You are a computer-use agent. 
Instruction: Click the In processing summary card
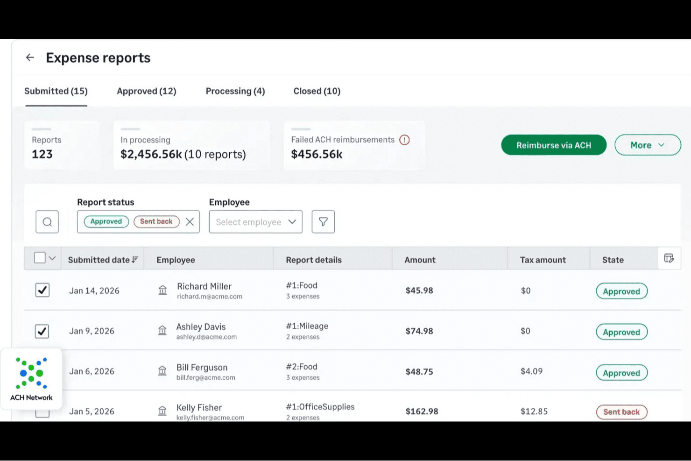191,145
